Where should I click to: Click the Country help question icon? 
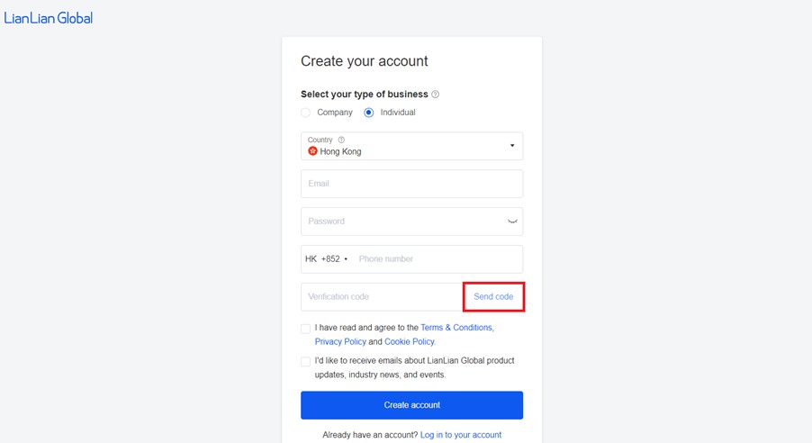(341, 140)
